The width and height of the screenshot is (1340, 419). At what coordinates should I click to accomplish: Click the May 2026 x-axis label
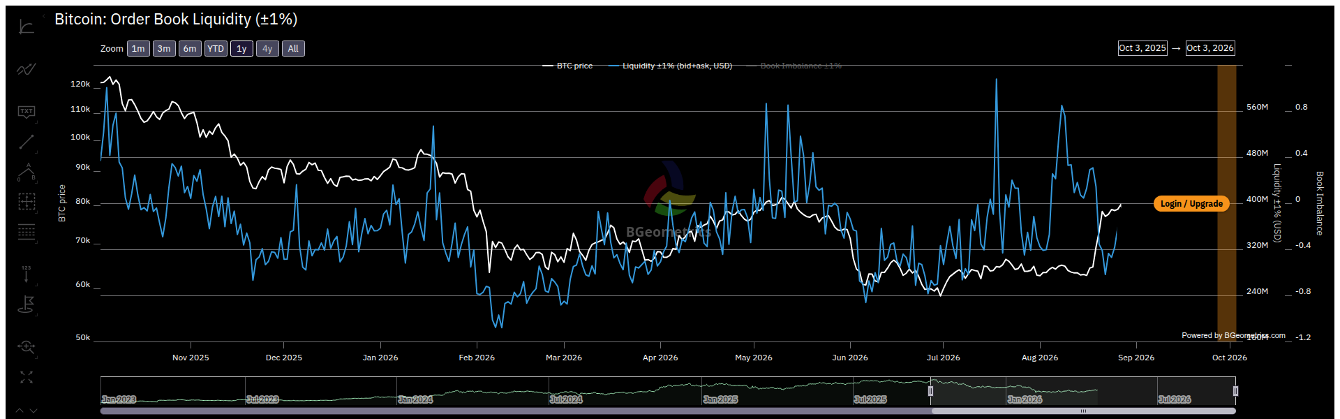tap(754, 358)
